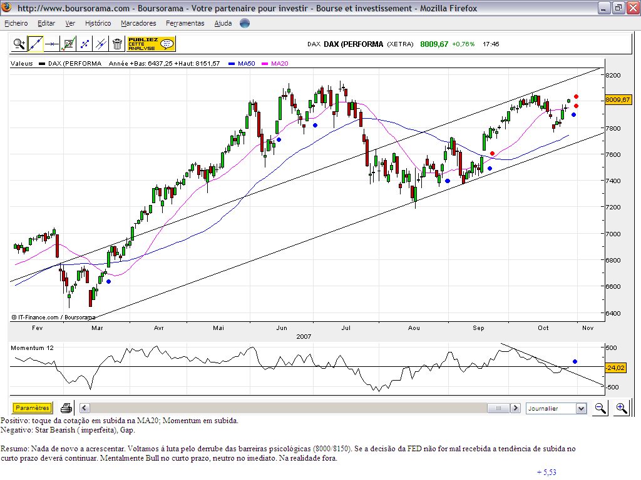641x480 pixels.
Task: Click the chart scrollbar left arrow
Action: pyautogui.click(x=85, y=407)
